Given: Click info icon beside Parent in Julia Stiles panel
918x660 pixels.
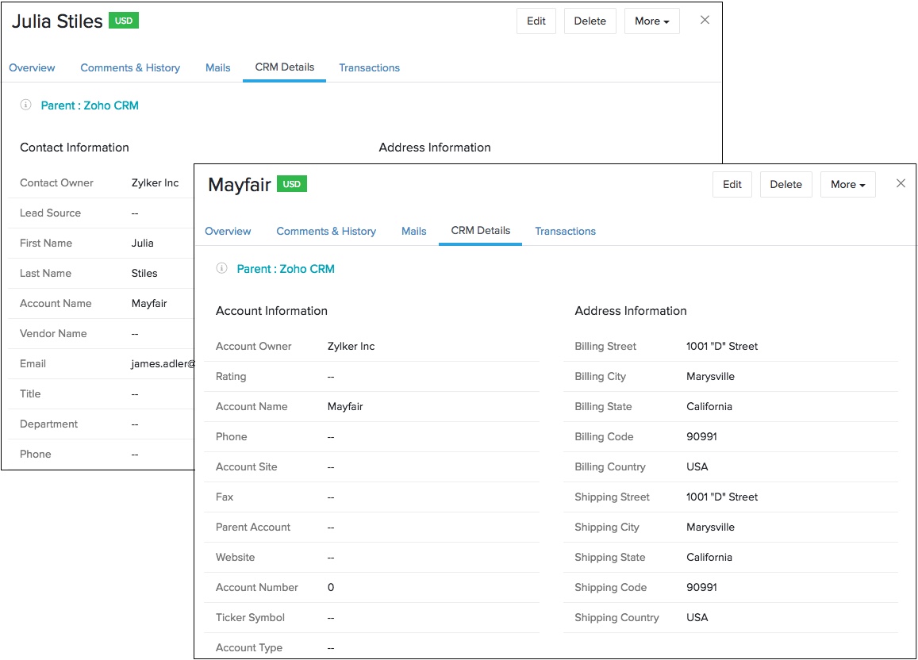Looking at the screenshot, I should 26,106.
